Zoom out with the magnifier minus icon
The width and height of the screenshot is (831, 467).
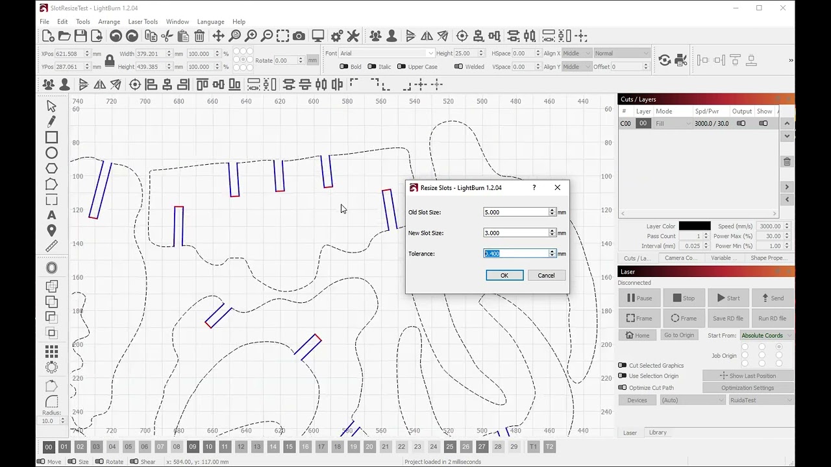(x=267, y=36)
